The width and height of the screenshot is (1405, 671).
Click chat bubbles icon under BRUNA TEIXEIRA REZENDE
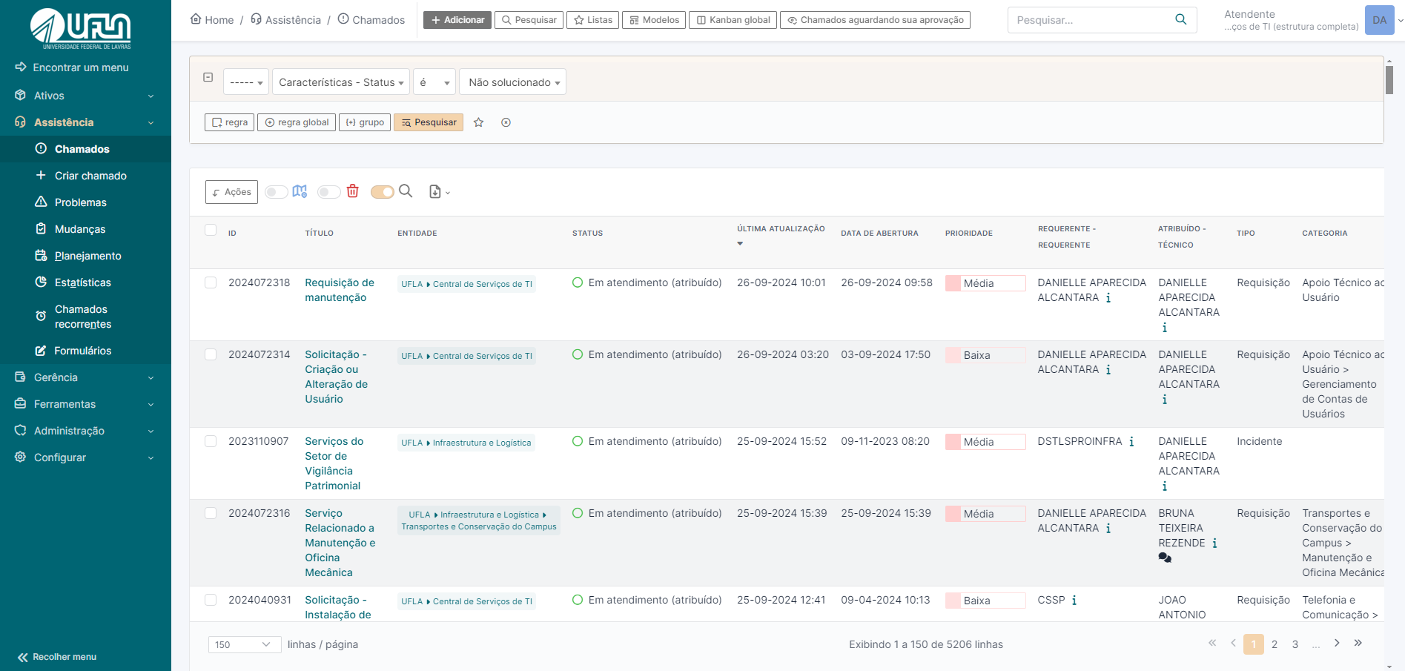point(1165,558)
